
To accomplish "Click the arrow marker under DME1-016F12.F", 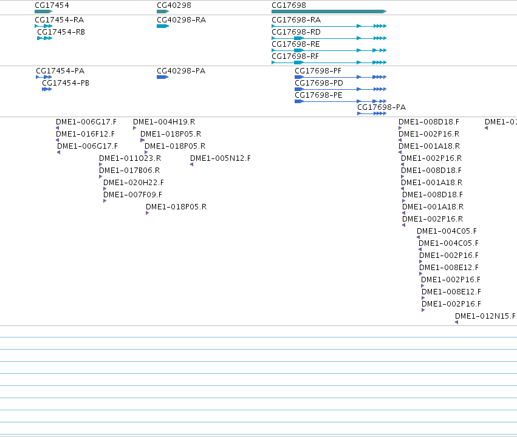I will [57, 140].
